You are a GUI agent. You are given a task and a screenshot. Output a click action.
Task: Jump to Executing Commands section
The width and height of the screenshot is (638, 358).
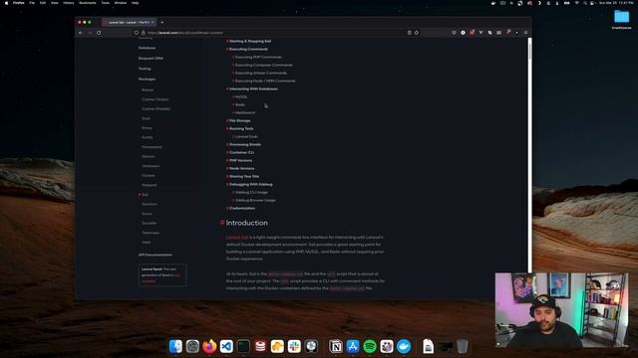point(248,49)
